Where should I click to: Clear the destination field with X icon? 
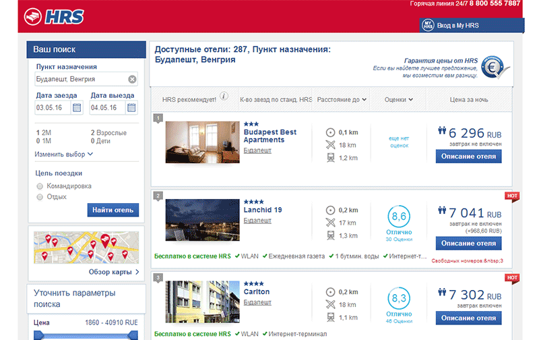pos(132,80)
